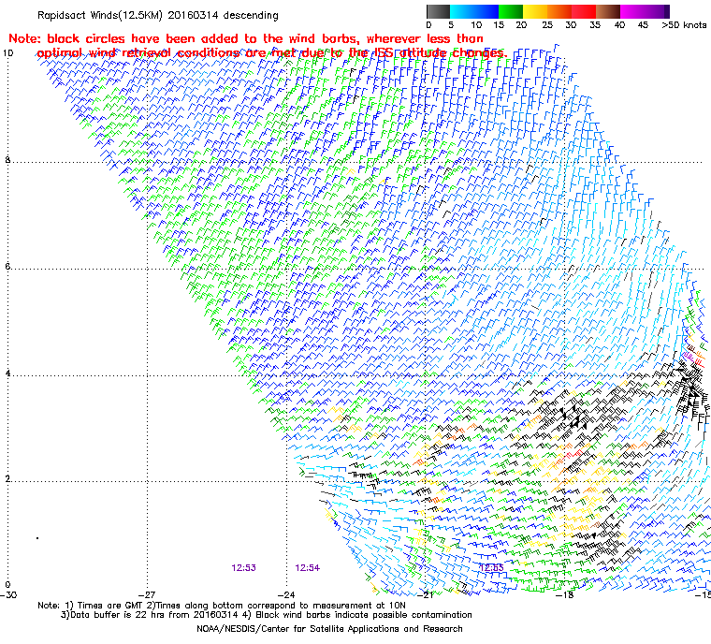Click the 12:54 swath time label
711x644 pixels.
tap(308, 568)
